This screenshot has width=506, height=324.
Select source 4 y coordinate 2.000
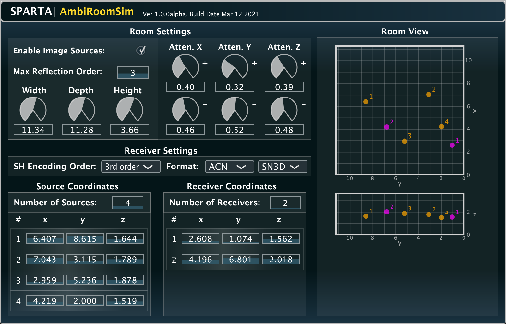coord(85,301)
